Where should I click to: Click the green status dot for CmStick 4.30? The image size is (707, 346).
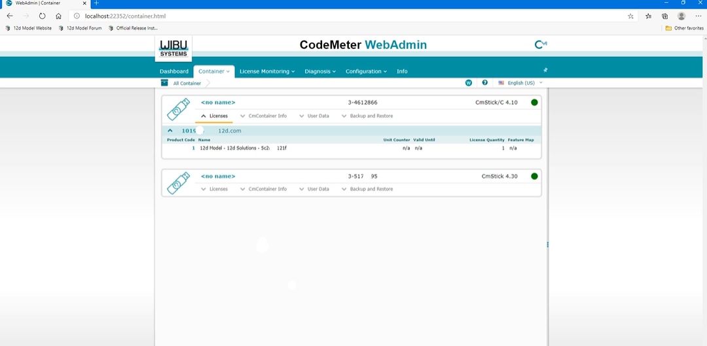pyautogui.click(x=534, y=176)
